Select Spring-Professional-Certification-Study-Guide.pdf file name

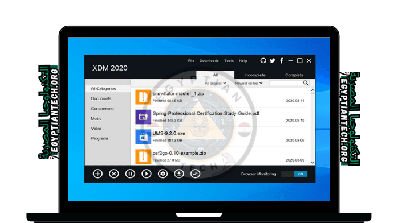206,113
